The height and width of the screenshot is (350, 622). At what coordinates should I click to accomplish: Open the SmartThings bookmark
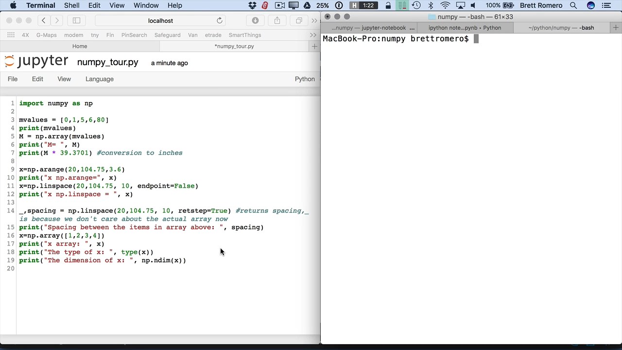[245, 35]
